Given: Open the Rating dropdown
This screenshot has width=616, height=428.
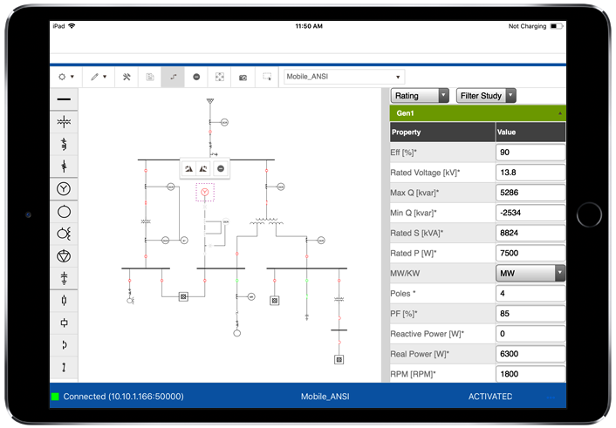Looking at the screenshot, I should coord(420,96).
